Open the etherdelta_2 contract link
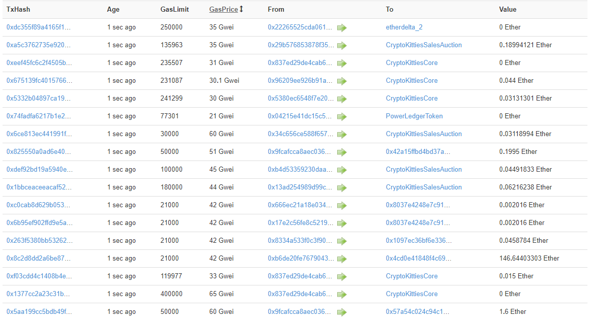The height and width of the screenshot is (320, 590). click(x=404, y=27)
